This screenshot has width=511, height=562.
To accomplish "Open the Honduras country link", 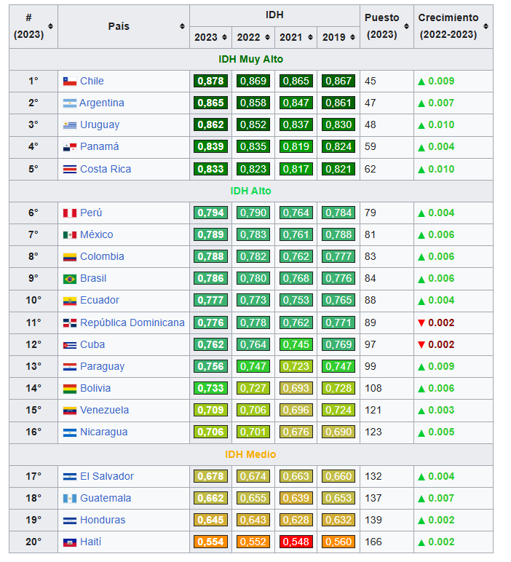I will [x=103, y=521].
